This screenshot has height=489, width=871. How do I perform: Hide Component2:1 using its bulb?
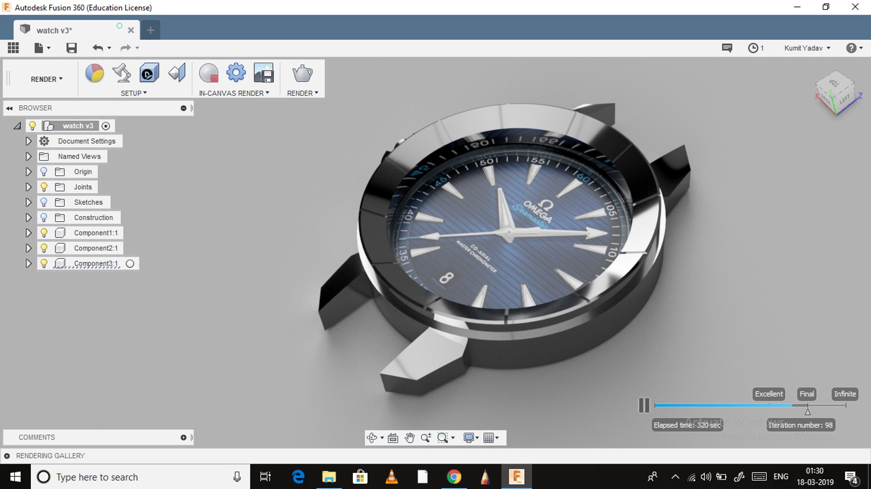click(x=44, y=248)
